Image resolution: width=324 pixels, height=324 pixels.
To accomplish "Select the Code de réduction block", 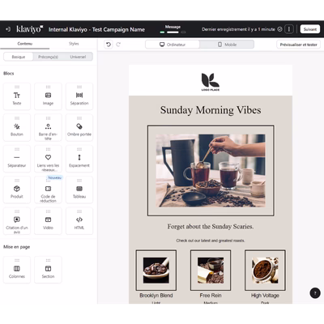I will pos(48,190).
